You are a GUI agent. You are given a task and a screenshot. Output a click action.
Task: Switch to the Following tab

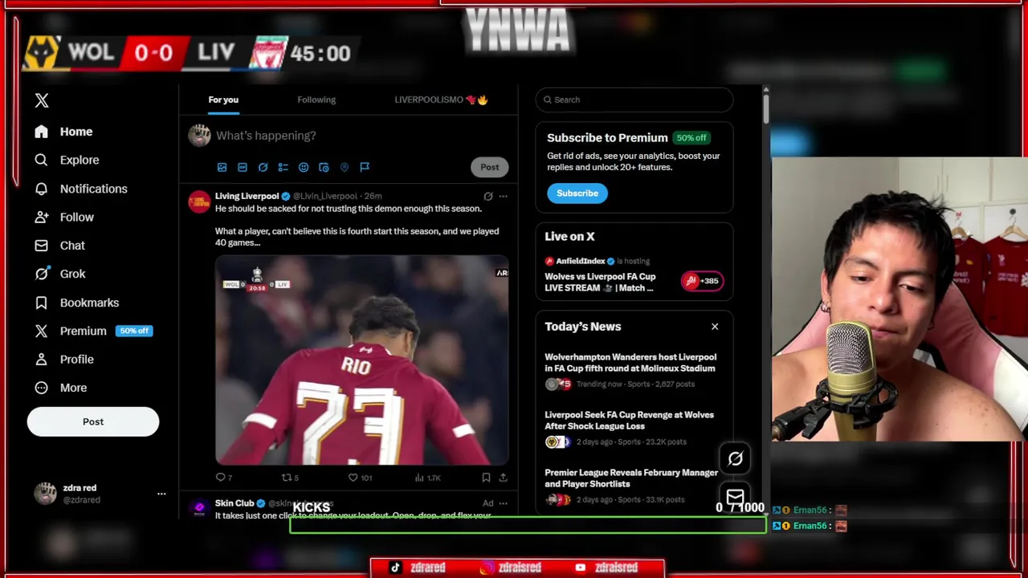click(316, 100)
